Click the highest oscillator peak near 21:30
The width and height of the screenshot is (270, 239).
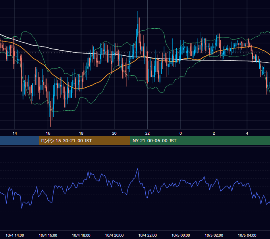click(138, 168)
